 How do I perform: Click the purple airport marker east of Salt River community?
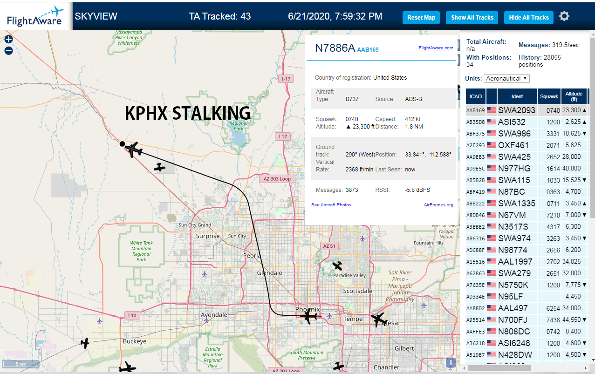424,305
